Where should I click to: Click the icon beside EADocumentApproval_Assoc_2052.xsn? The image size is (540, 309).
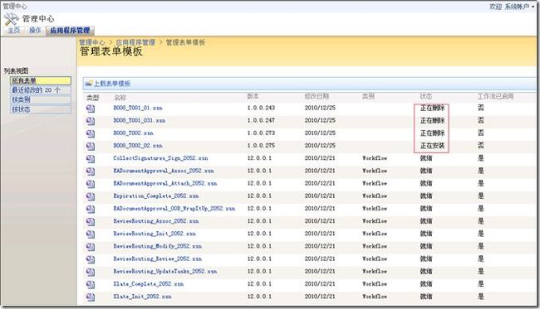[91, 171]
